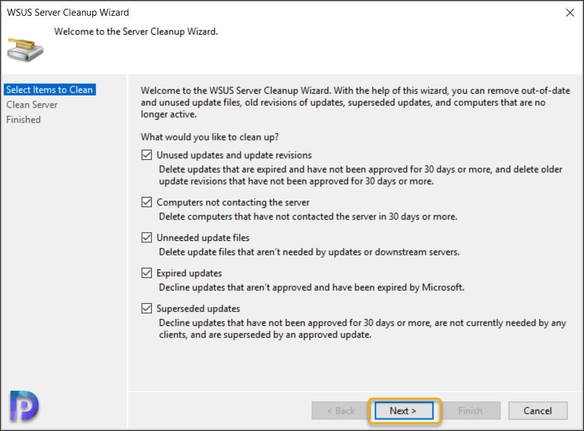Click 'Delete update files that aren't needed' description

[x=309, y=252]
